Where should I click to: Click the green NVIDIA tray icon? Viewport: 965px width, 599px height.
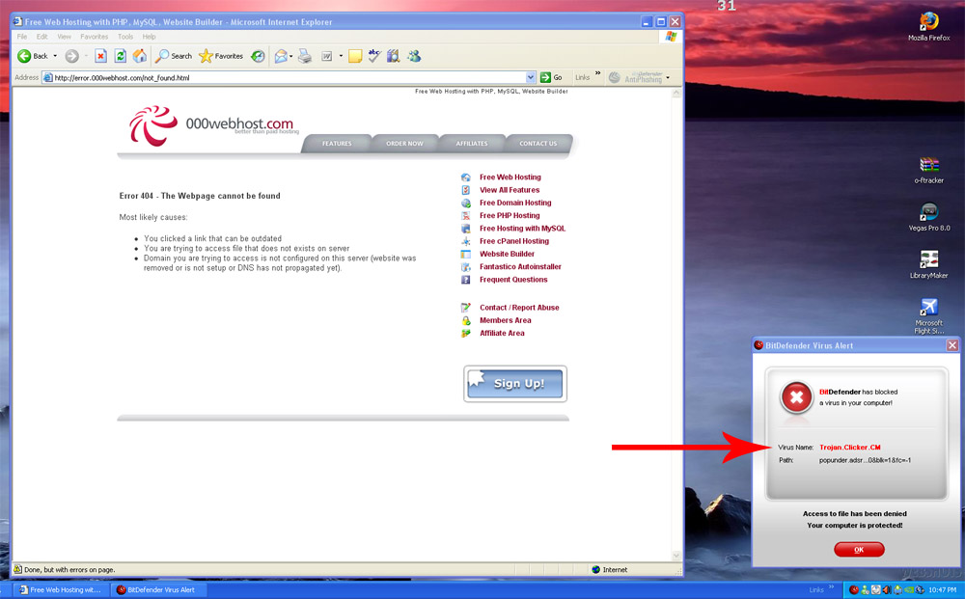pos(909,589)
